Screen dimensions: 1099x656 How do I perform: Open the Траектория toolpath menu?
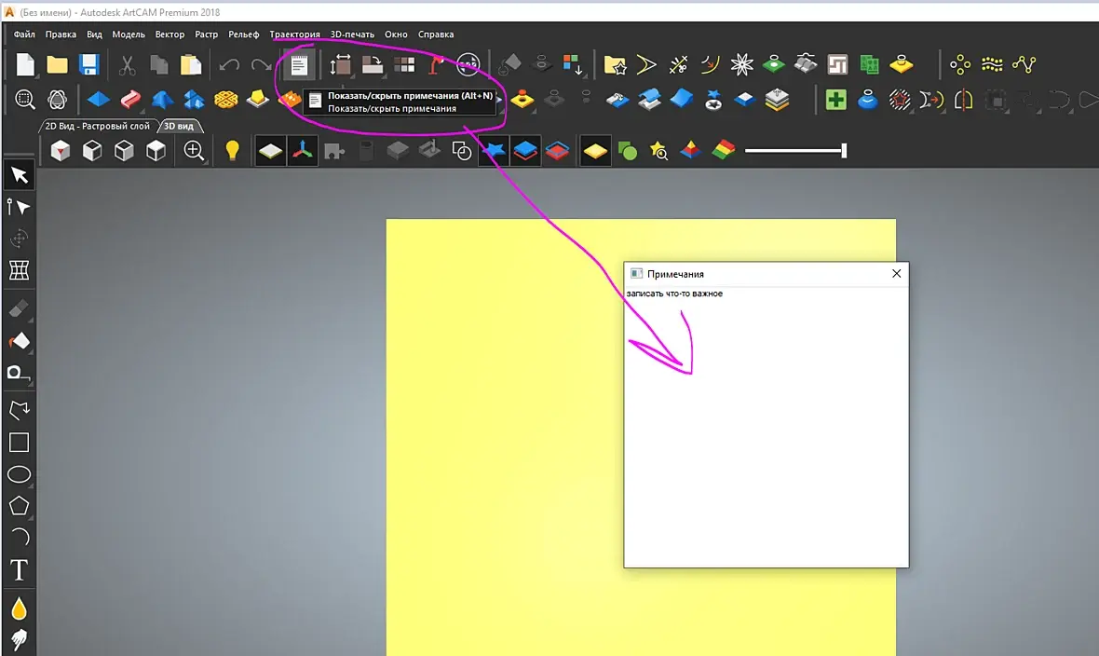tap(294, 34)
